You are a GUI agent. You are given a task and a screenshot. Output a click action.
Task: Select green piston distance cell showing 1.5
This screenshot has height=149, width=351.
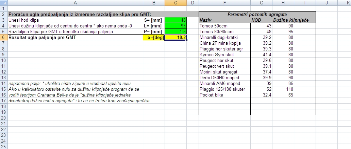[175, 31]
